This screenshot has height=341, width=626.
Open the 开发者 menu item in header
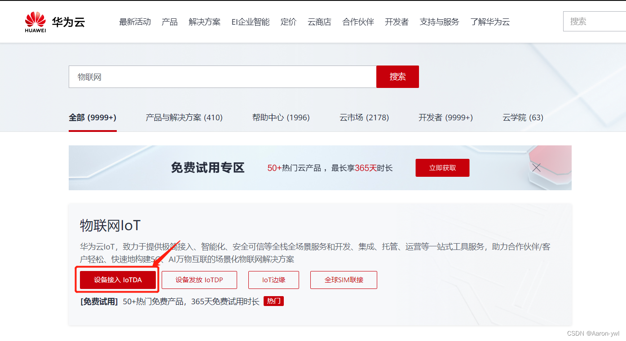coord(397,22)
